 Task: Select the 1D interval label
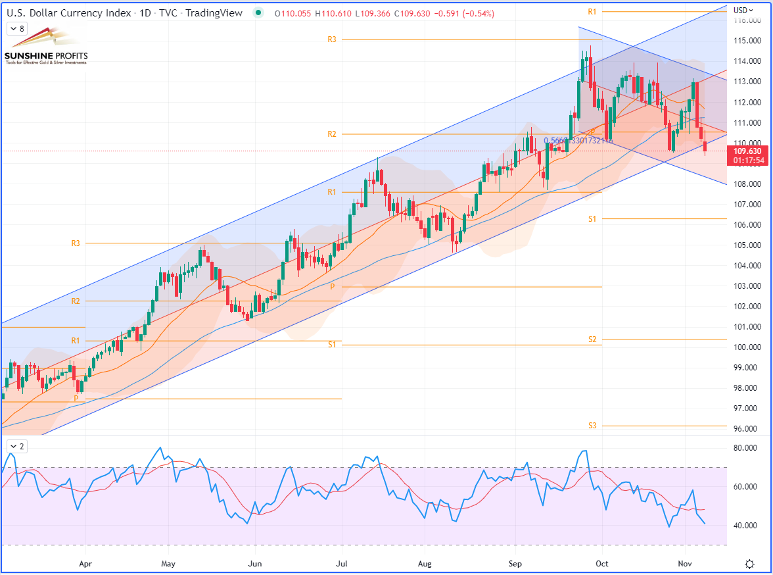point(145,13)
